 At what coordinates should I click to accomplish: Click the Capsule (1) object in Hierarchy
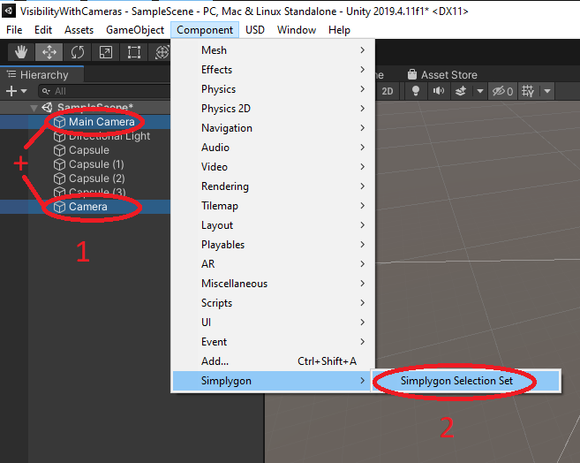click(x=96, y=164)
